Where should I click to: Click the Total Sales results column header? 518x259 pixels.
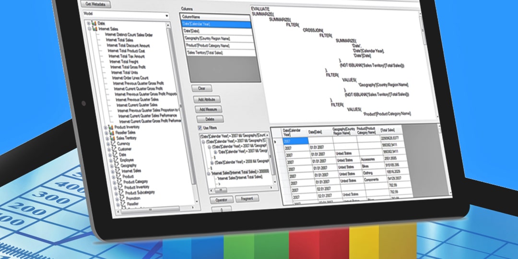pos(389,130)
